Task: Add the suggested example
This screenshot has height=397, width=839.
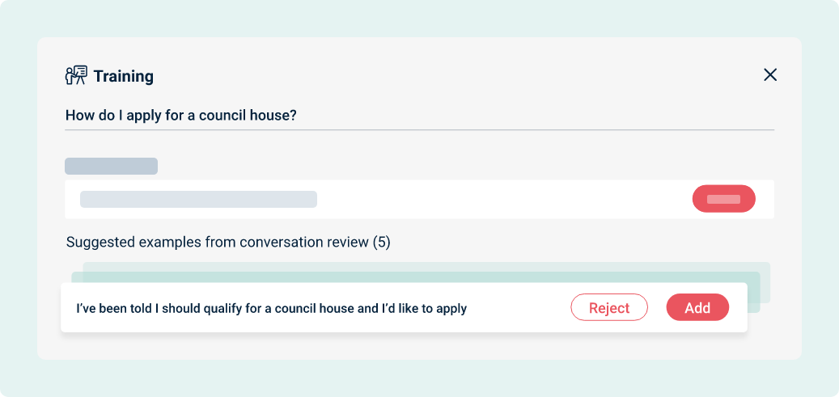Action: coord(697,307)
